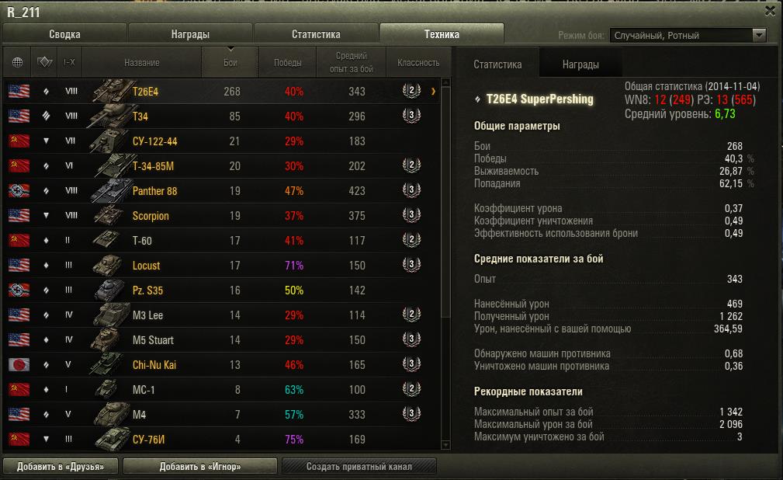Image resolution: width=783 pixels, height=480 pixels.
Task: Click vehicle list scrollbar down arrow
Action: pos(446,444)
